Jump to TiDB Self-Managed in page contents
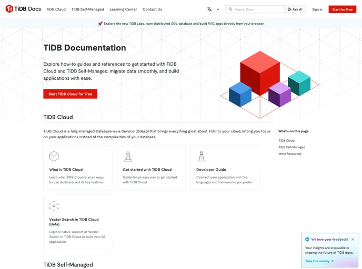Screen dimensions: 362x269 pyautogui.click(x=291, y=147)
